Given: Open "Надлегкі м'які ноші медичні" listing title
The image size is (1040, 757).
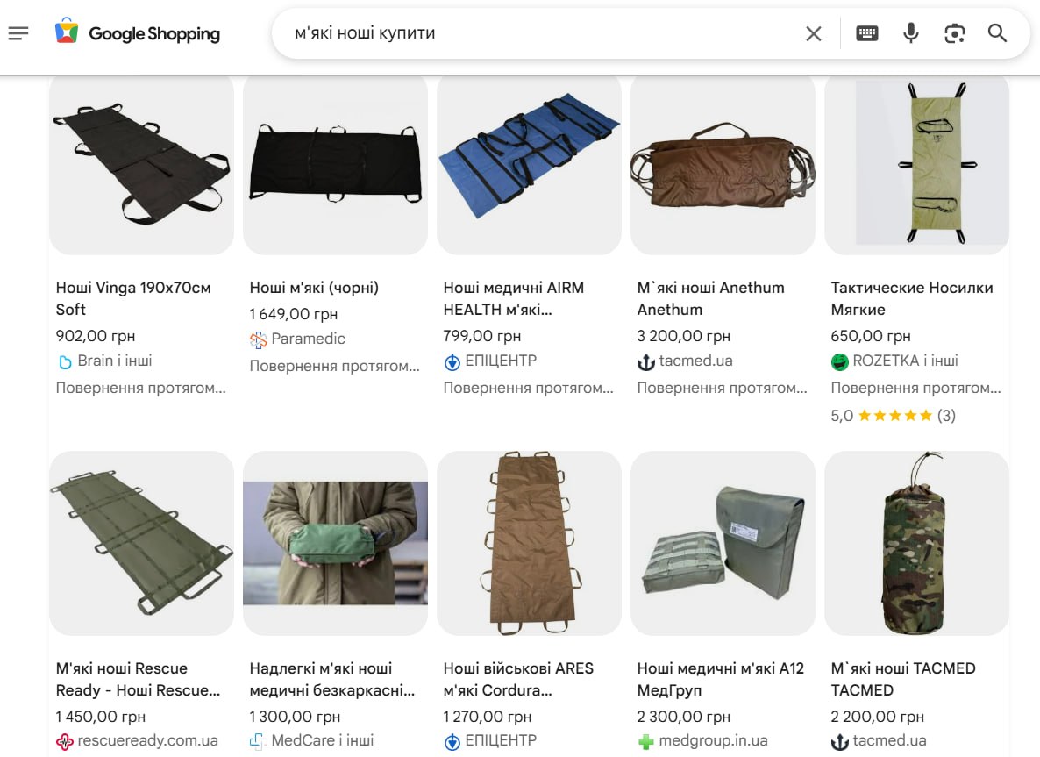Looking at the screenshot, I should click(331, 680).
